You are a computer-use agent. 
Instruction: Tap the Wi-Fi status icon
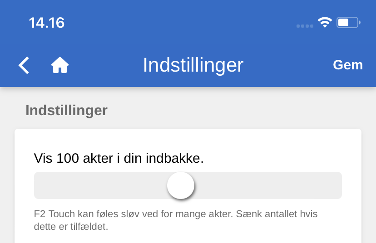[x=325, y=22]
